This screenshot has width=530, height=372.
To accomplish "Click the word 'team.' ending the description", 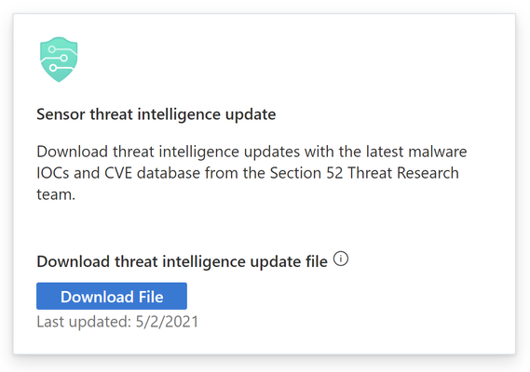I will tap(56, 194).
